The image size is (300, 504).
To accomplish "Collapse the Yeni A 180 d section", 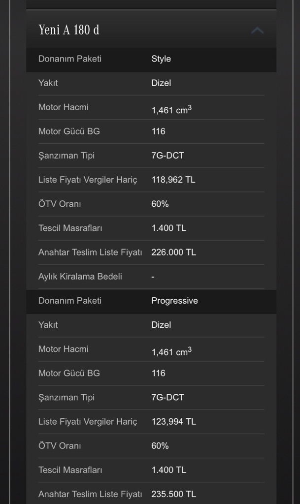I will click(257, 31).
